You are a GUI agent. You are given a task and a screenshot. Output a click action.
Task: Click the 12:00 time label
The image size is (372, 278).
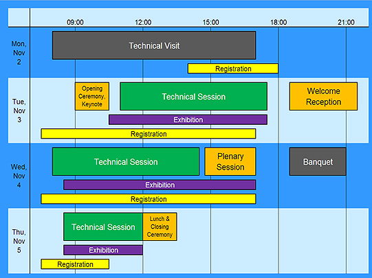(143, 22)
